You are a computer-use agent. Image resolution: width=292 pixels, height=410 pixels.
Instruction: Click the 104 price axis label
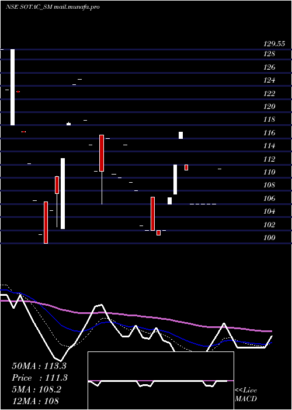tap(269, 211)
